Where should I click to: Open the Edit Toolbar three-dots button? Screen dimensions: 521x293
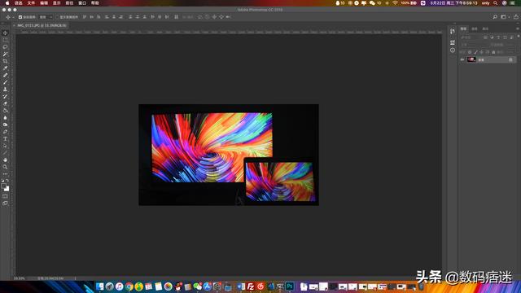(x=5, y=173)
